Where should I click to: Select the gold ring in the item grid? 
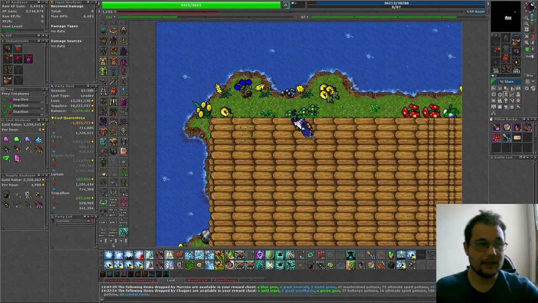(x=113, y=31)
